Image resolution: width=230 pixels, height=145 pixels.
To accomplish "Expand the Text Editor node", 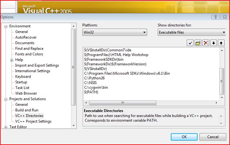I will [6, 127].
